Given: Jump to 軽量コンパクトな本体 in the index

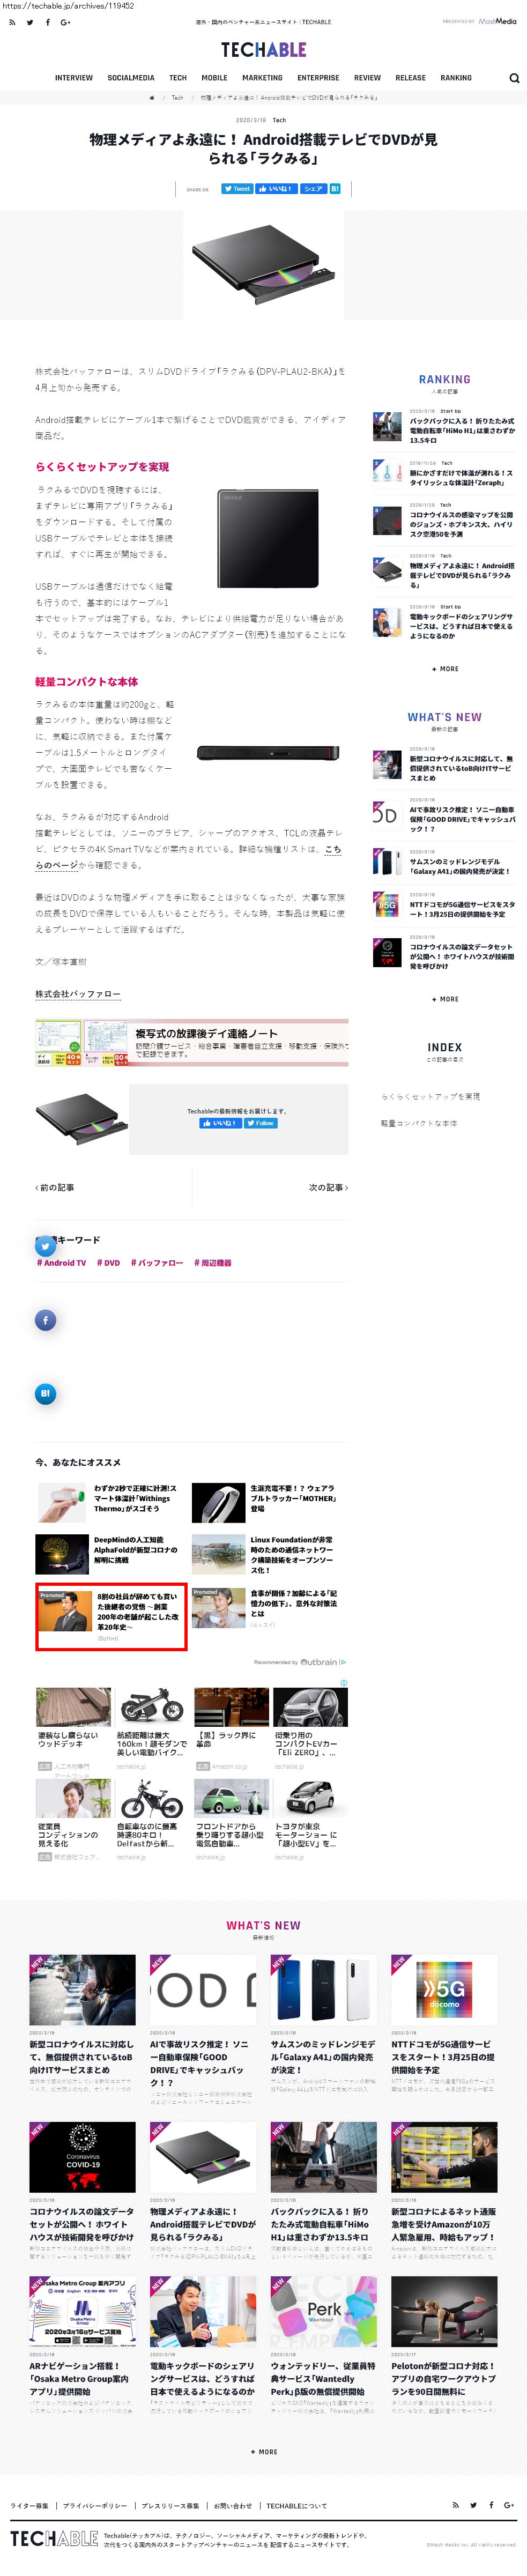Looking at the screenshot, I should coord(419,1123).
